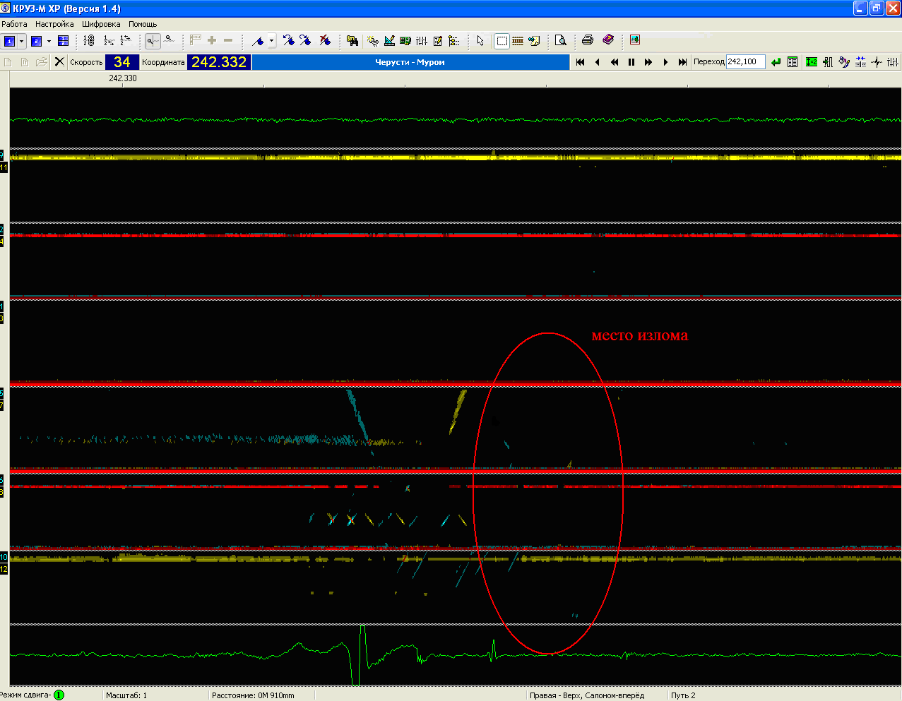Click the next-mark flag icon
The width and height of the screenshot is (902, 701).
tap(305, 41)
